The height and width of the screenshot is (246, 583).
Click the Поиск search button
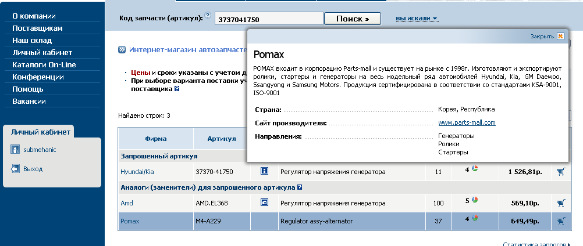pos(353,19)
